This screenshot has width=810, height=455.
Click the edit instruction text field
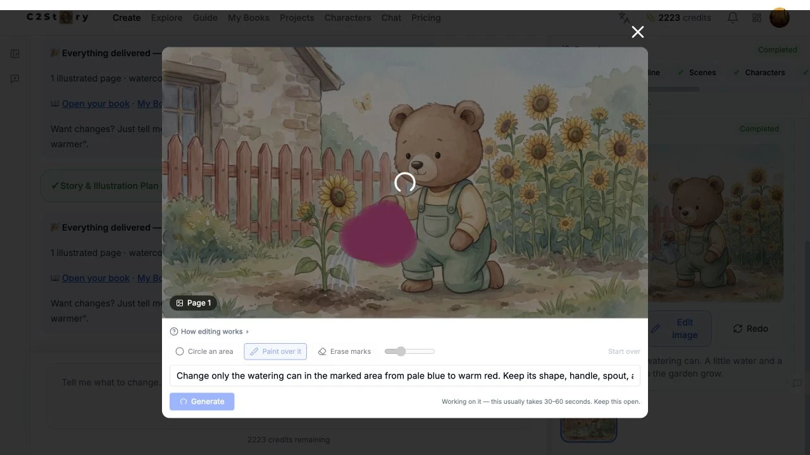[x=405, y=375]
